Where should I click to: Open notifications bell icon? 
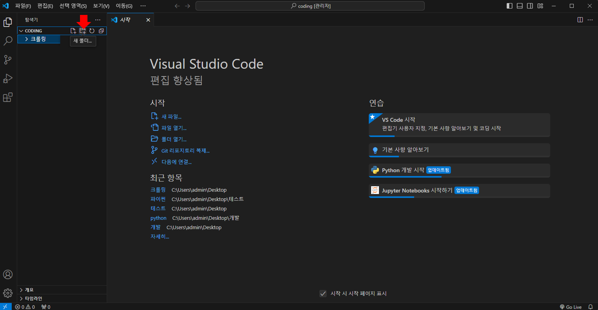pyautogui.click(x=591, y=307)
